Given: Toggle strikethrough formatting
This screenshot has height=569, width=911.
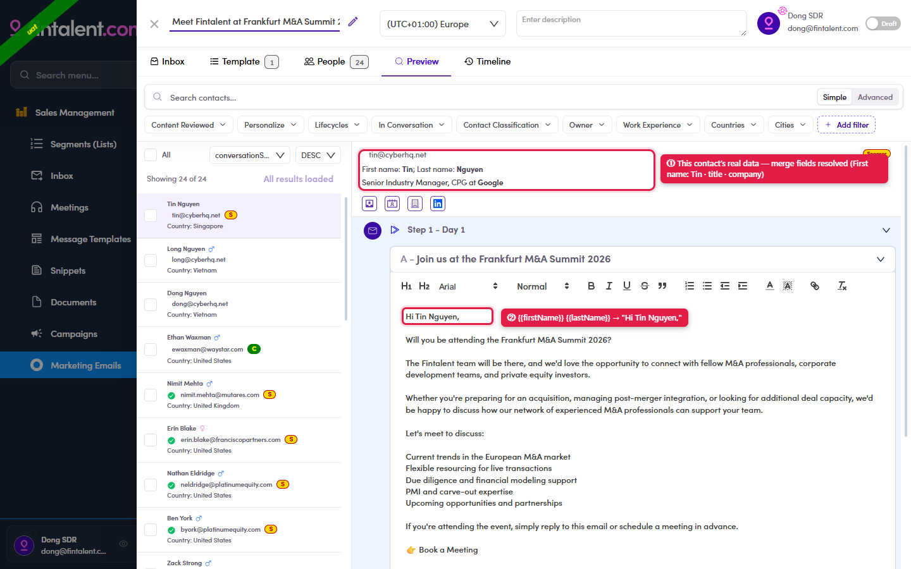Looking at the screenshot, I should click(644, 286).
